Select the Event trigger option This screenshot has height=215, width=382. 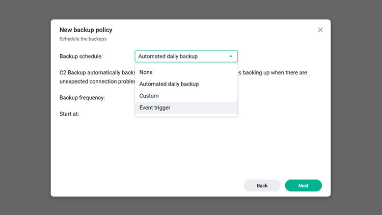coord(155,107)
